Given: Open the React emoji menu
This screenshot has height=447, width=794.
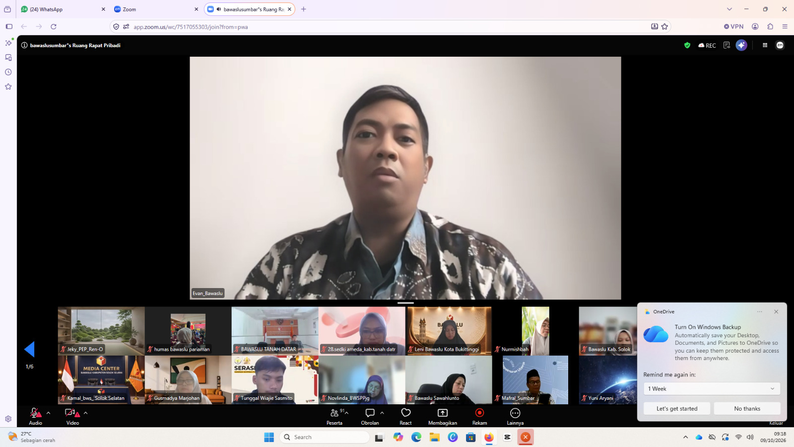Looking at the screenshot, I should click(405, 416).
